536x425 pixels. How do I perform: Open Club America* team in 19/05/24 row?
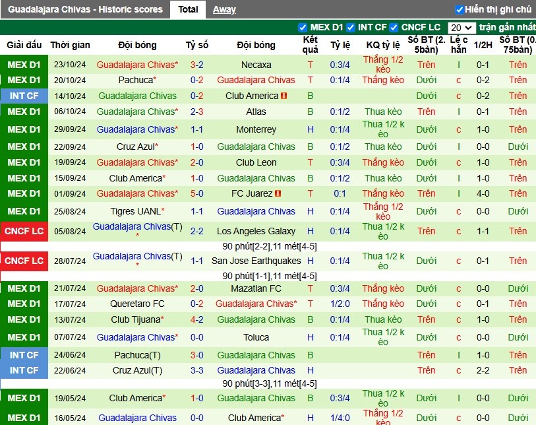click(x=137, y=398)
